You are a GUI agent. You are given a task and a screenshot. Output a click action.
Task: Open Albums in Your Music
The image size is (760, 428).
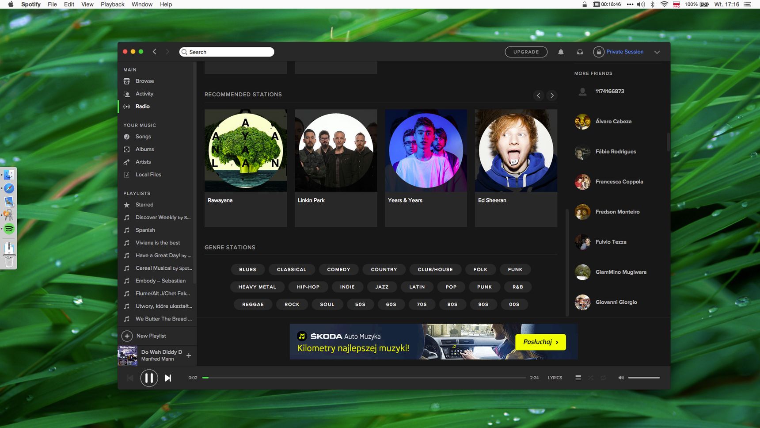144,149
